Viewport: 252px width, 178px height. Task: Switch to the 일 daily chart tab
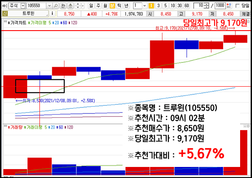click(x=91, y=6)
